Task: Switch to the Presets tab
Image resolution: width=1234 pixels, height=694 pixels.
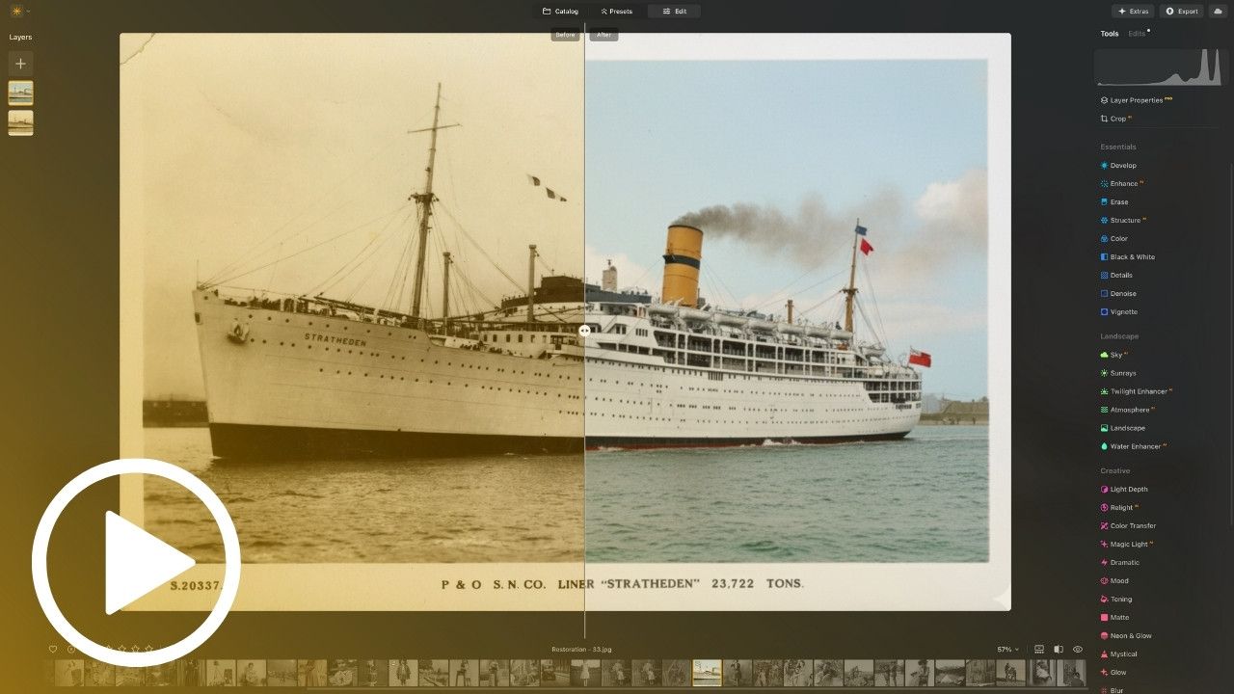Action: tap(616, 12)
